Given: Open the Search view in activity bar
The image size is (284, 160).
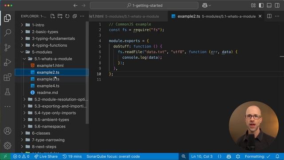Looking at the screenshot, I should [x=8, y=32].
